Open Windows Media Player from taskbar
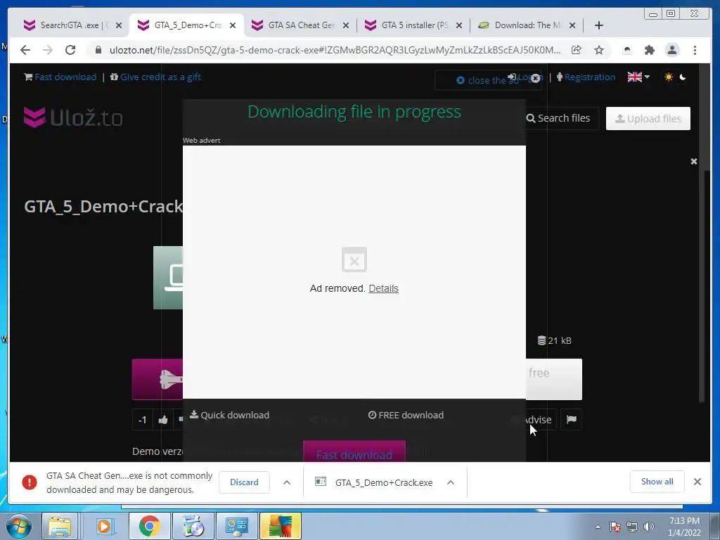The image size is (720, 540). 104,526
